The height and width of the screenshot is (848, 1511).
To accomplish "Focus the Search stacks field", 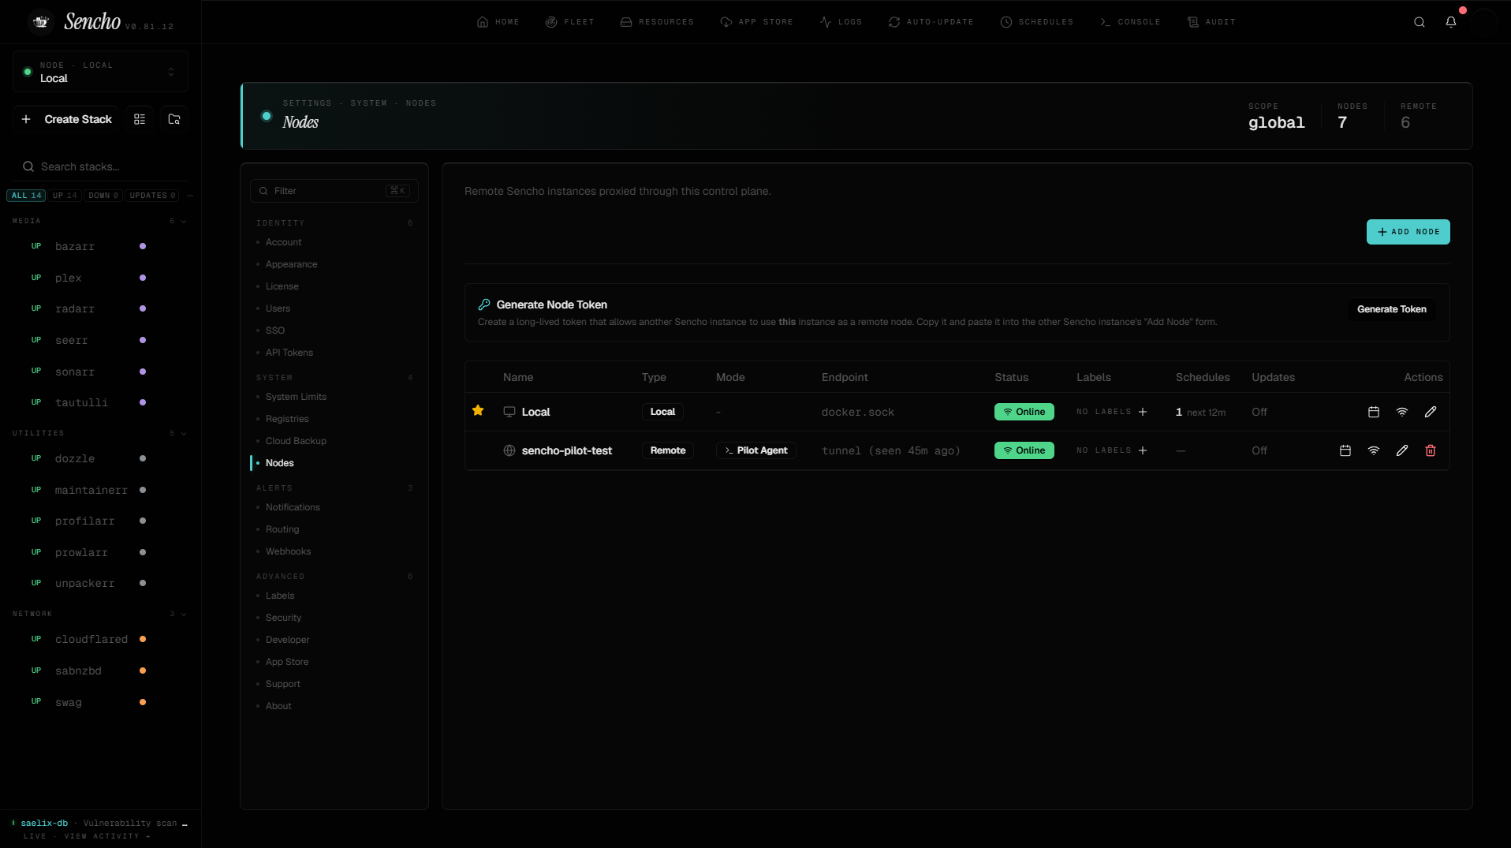I will click(101, 166).
